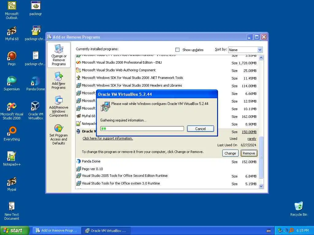314x235 pixels.
Task: Click Windows SDK .NET Framework Tools icon
Action: click(78, 78)
